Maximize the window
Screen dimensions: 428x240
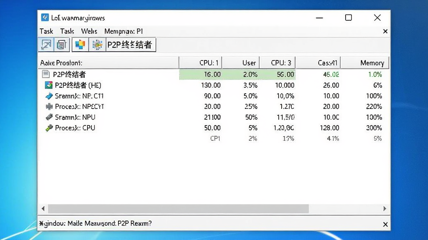(x=348, y=17)
